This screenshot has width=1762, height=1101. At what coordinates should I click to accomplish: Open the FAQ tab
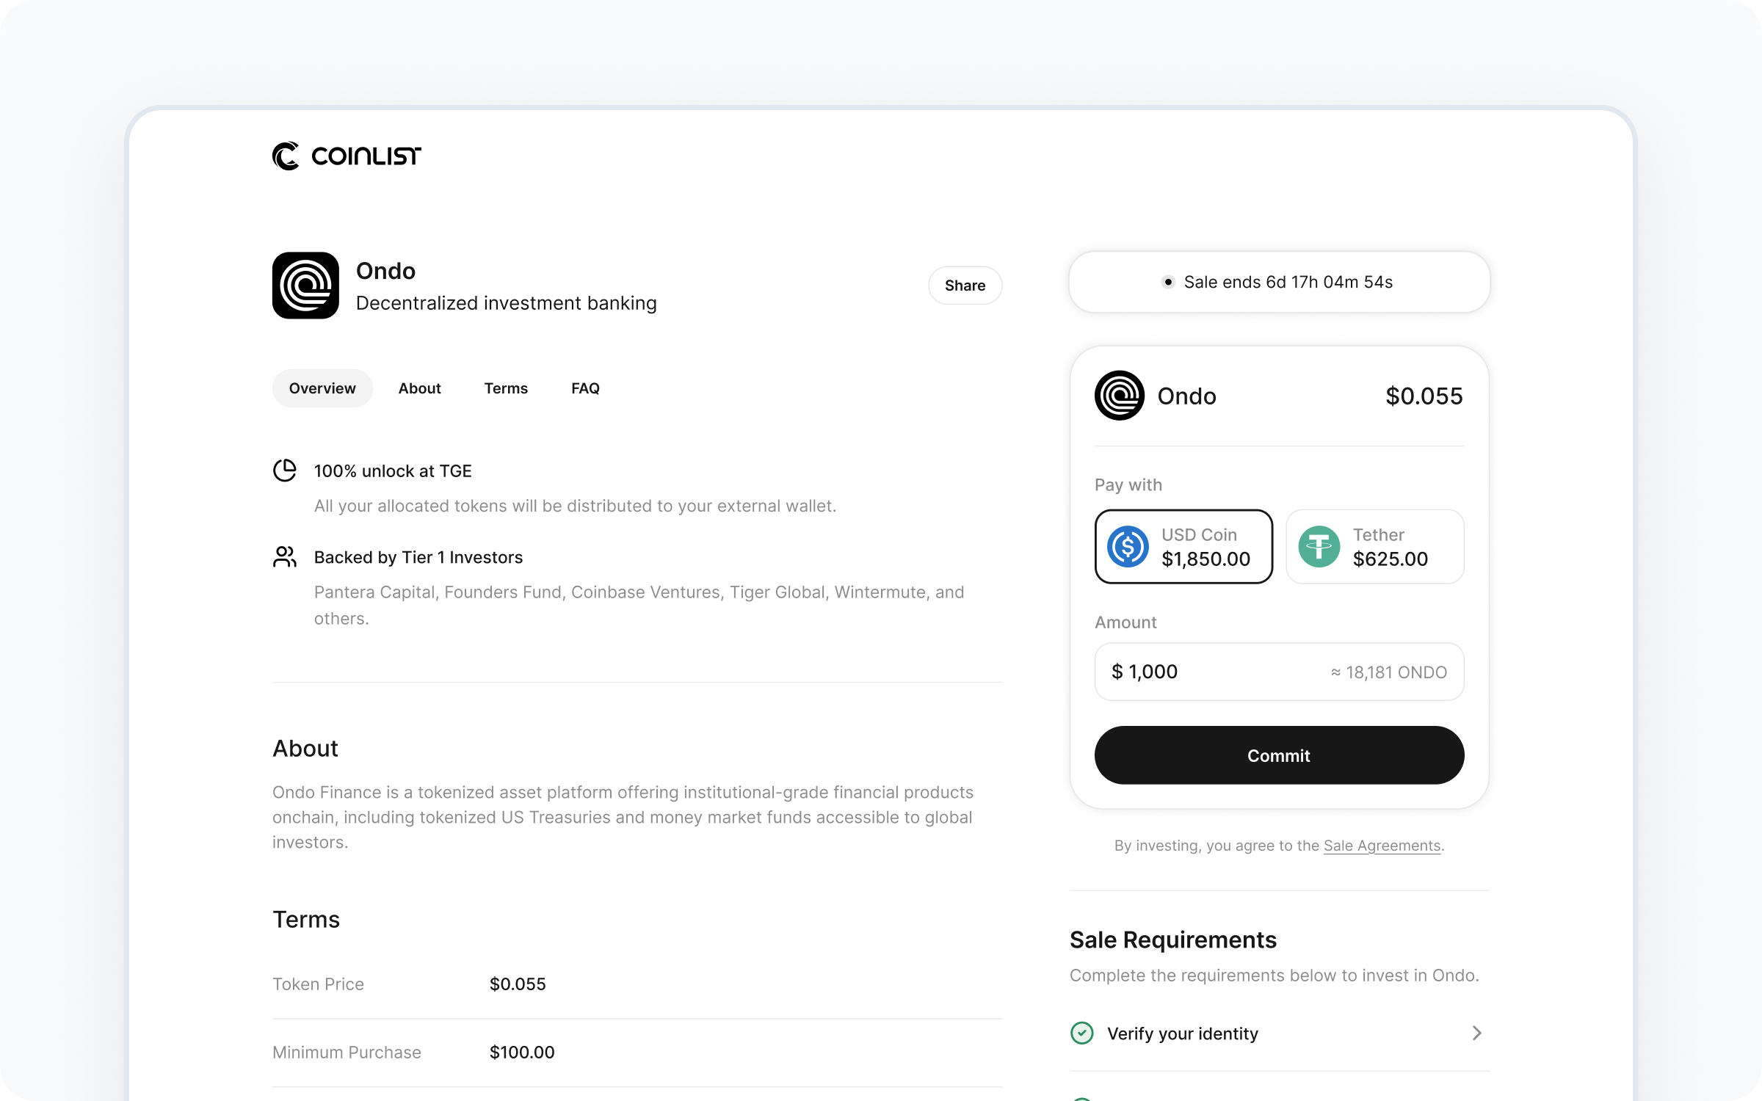[585, 388]
